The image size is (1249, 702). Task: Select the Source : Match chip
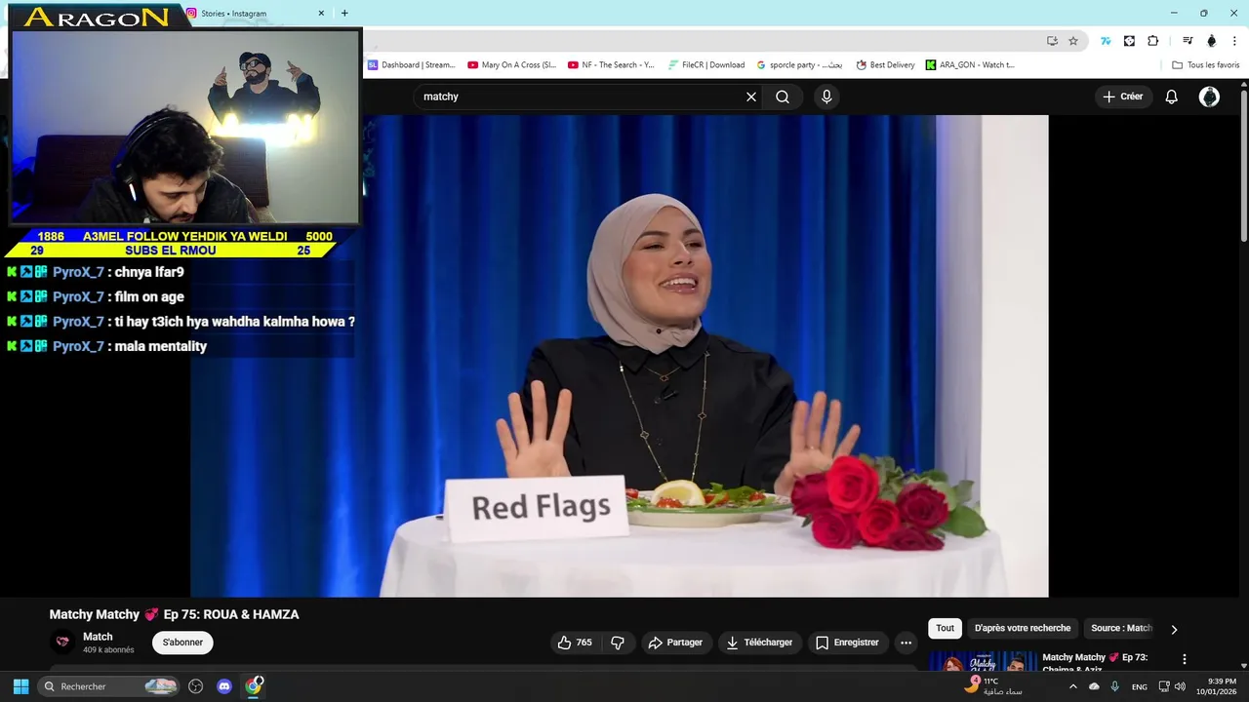click(1121, 629)
